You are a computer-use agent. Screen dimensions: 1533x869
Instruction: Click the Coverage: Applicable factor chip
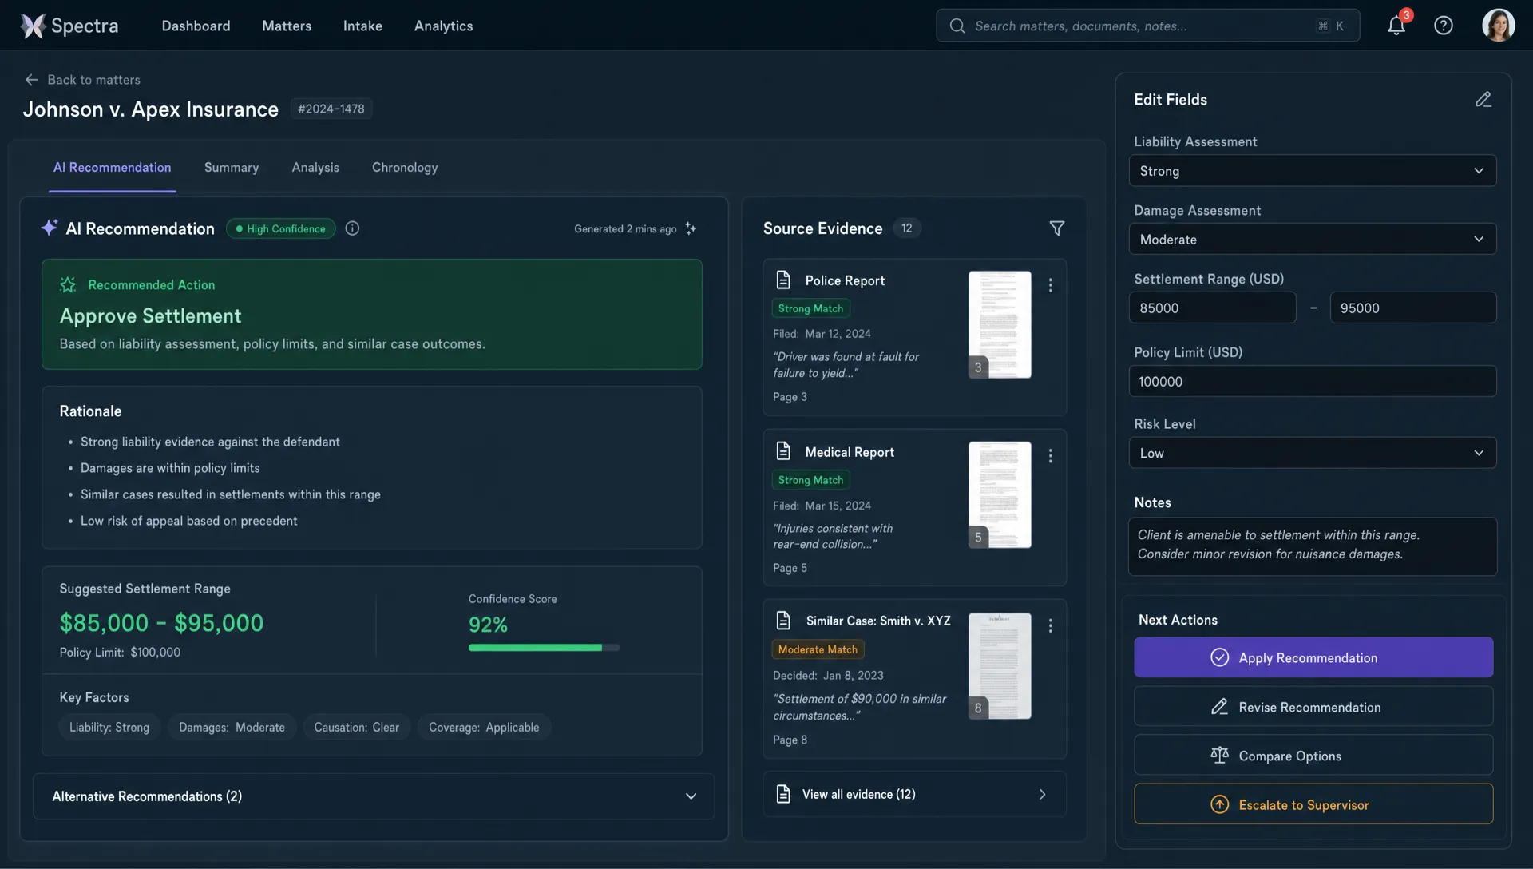point(484,728)
